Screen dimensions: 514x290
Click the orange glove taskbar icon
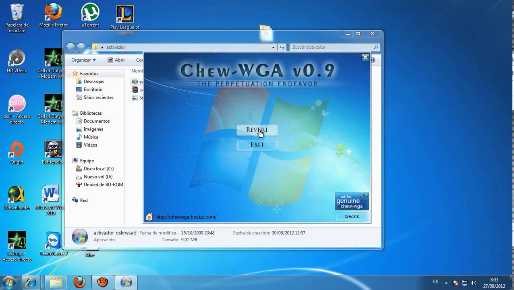click(103, 282)
